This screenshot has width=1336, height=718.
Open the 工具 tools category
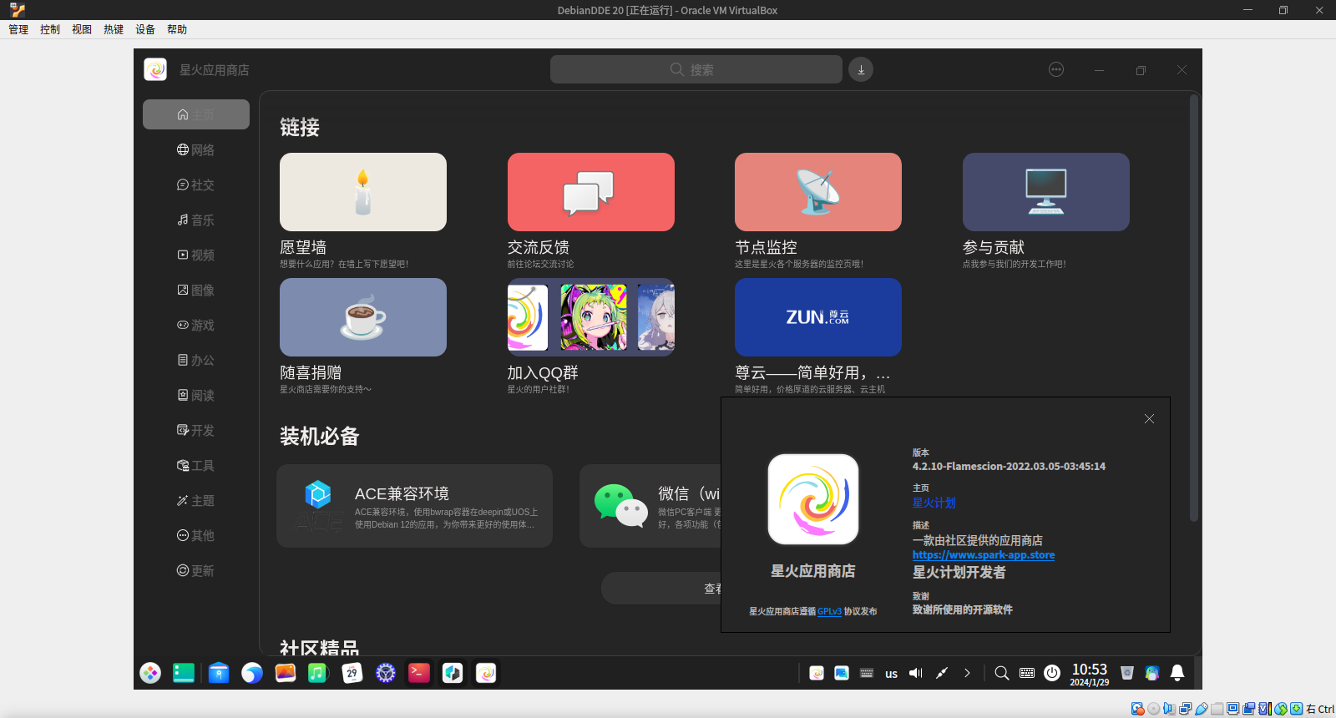pyautogui.click(x=196, y=465)
